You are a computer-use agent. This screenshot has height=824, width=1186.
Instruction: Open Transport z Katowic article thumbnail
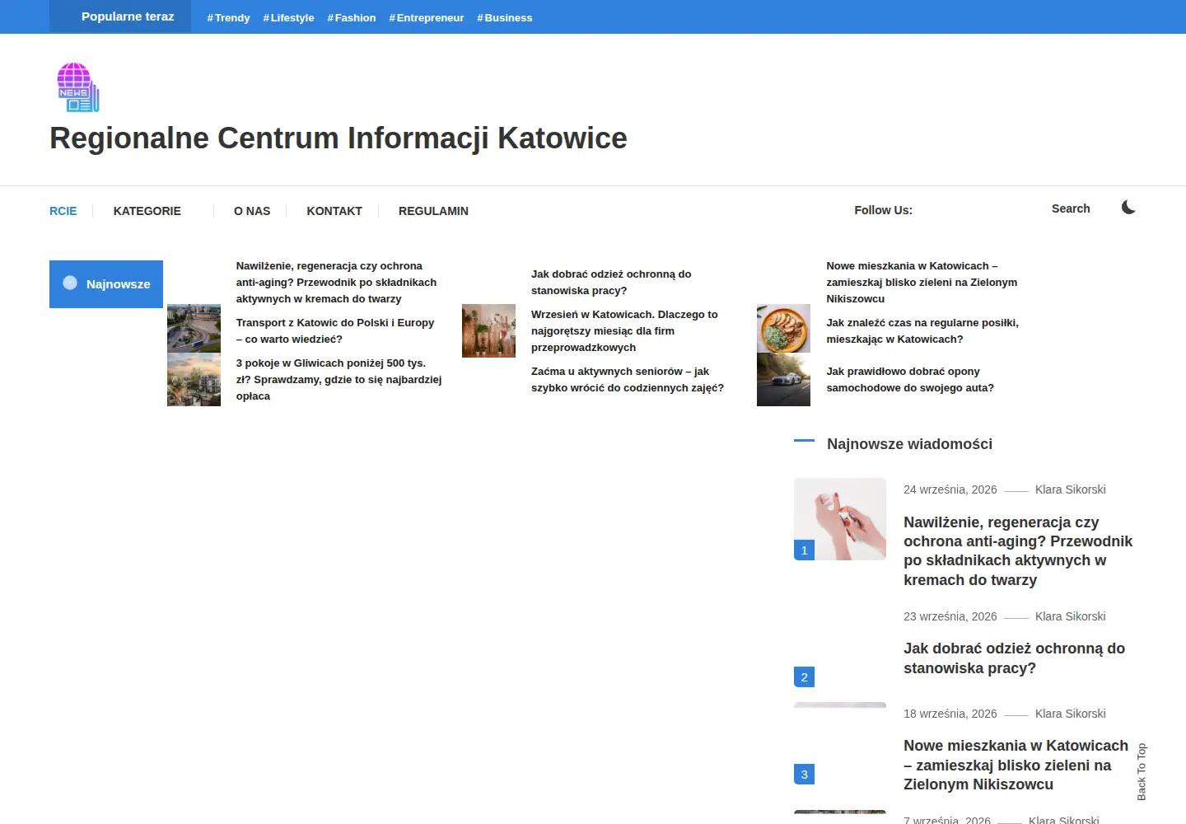point(194,329)
